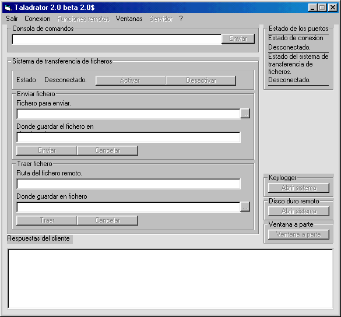341x317 pixels.
Task: Close the Taladrator window
Action: click(x=332, y=8)
